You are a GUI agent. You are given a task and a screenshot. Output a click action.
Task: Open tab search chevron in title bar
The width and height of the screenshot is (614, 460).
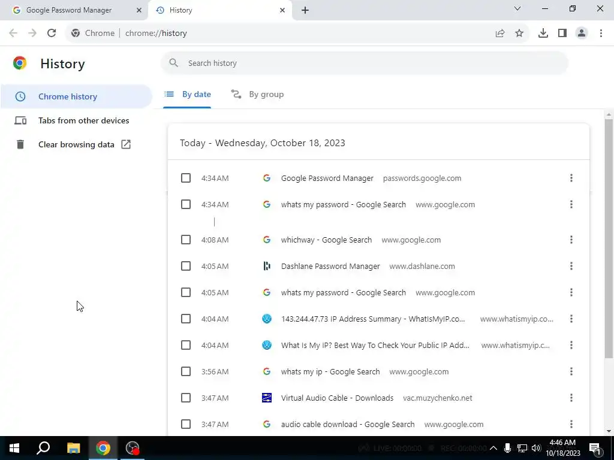517,8
